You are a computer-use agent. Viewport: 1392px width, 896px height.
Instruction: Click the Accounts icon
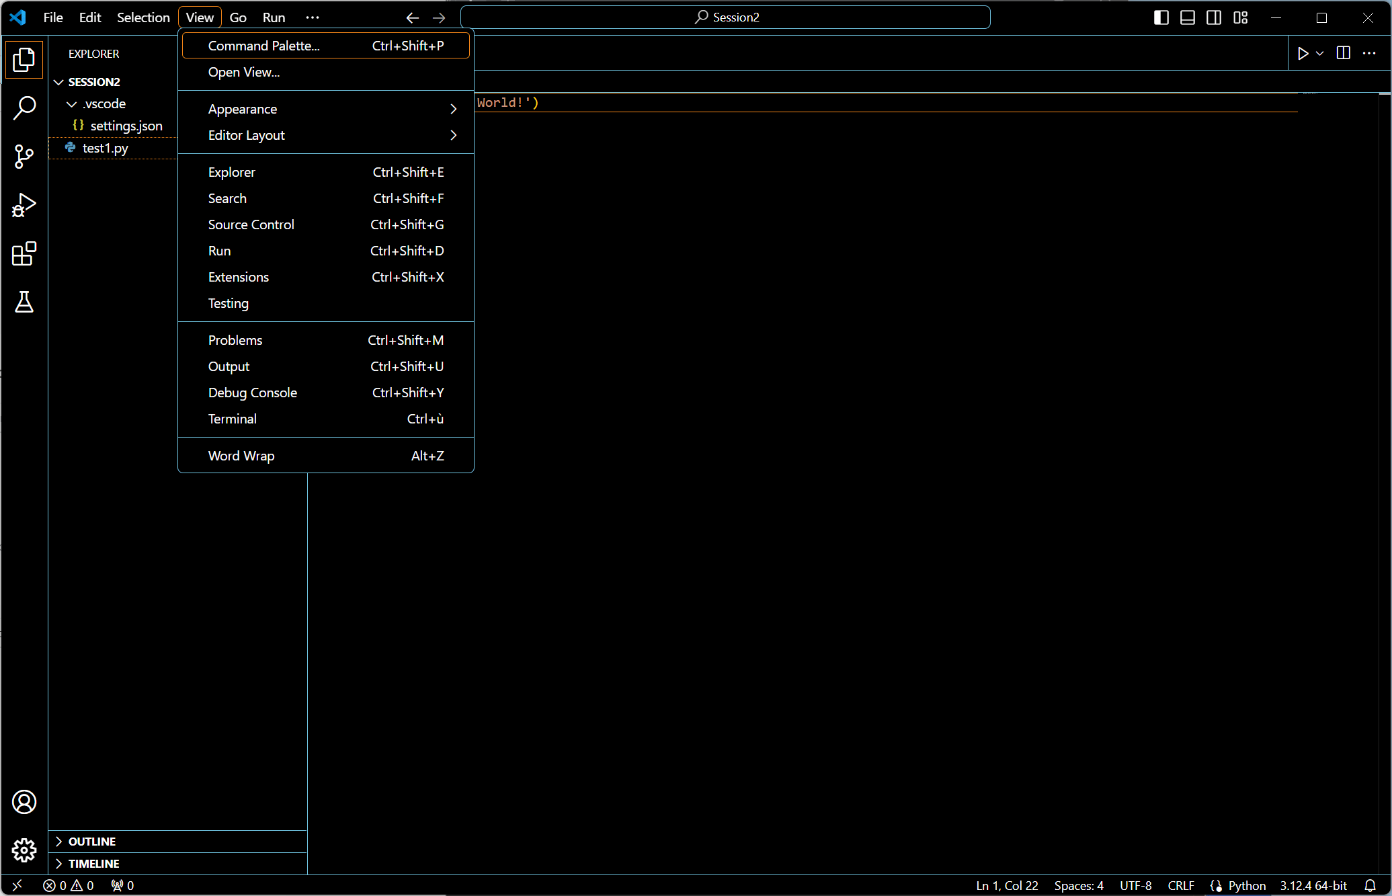click(x=24, y=802)
